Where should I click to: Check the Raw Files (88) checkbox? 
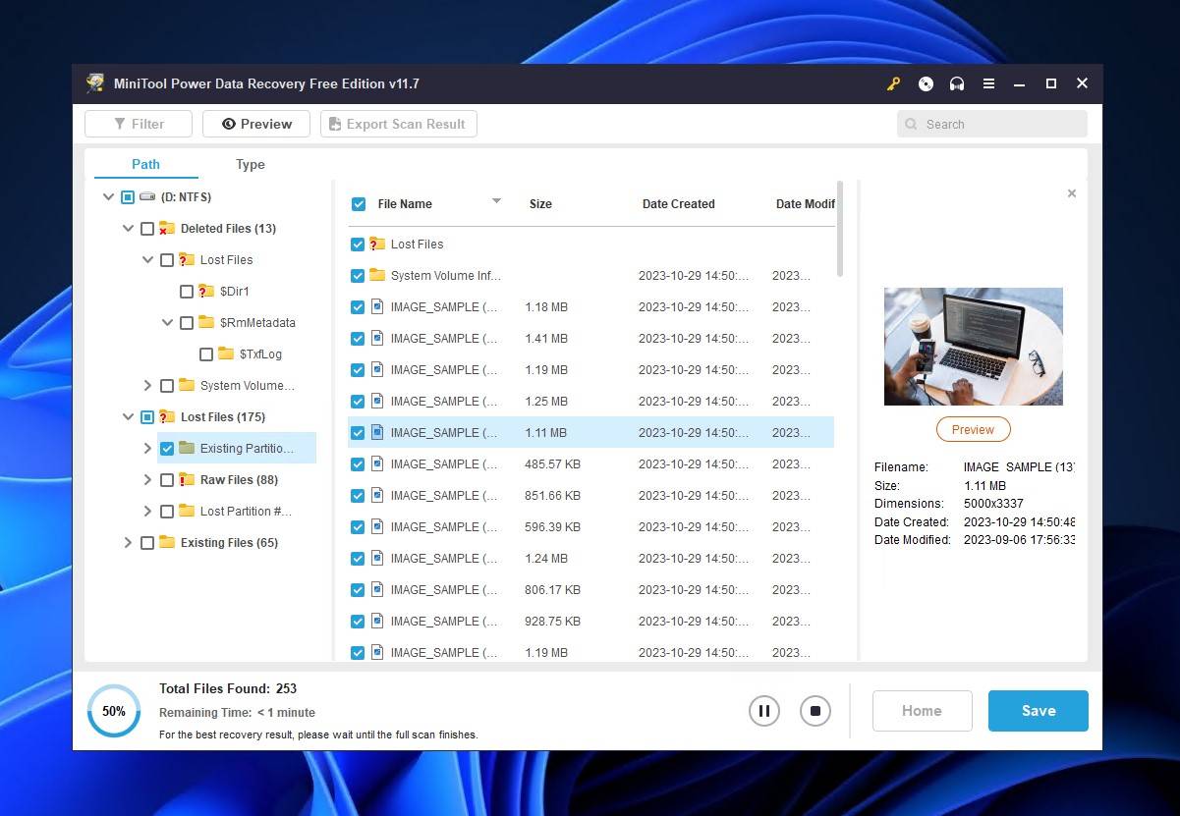pyautogui.click(x=167, y=480)
